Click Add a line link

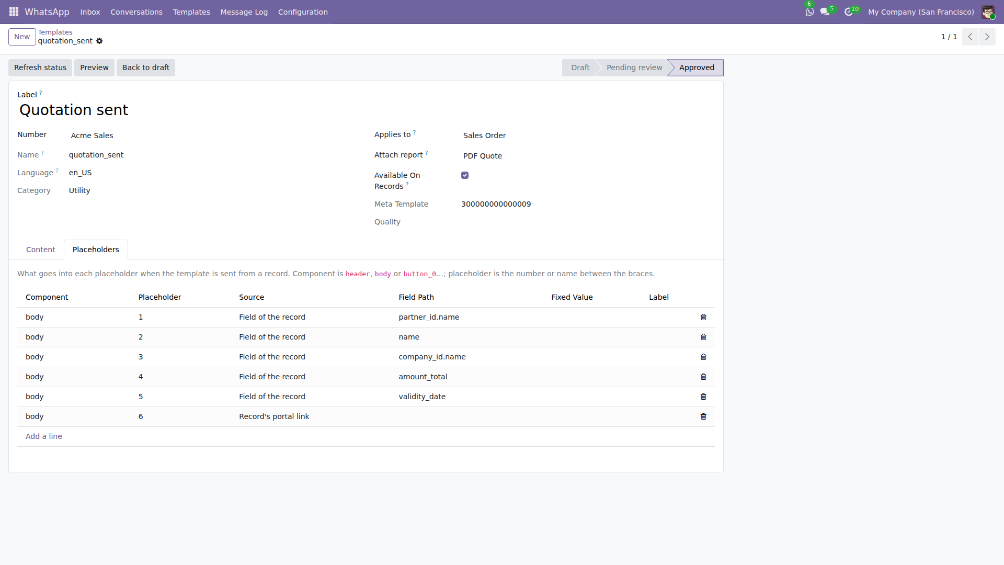coord(44,436)
